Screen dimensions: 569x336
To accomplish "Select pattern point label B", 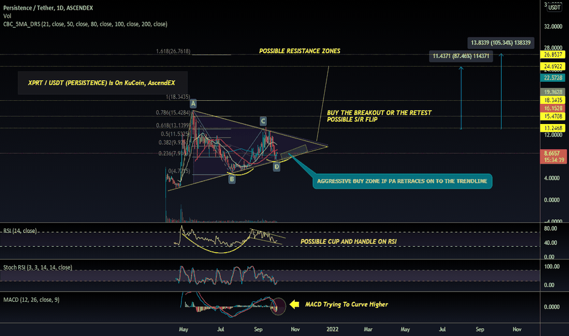I will coord(232,179).
